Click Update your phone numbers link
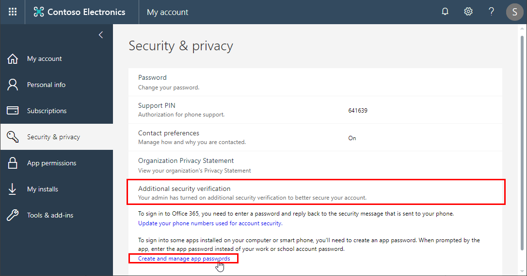Screen dimensions: 527x276 [x=210, y=223]
